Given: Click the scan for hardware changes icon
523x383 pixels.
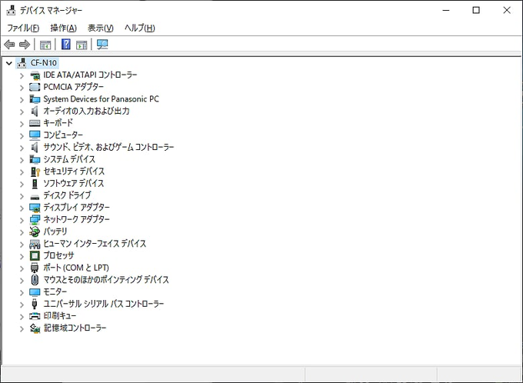Looking at the screenshot, I should (102, 45).
